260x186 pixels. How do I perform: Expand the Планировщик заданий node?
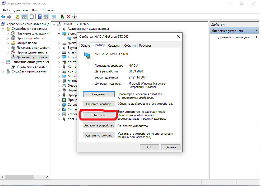[8, 33]
